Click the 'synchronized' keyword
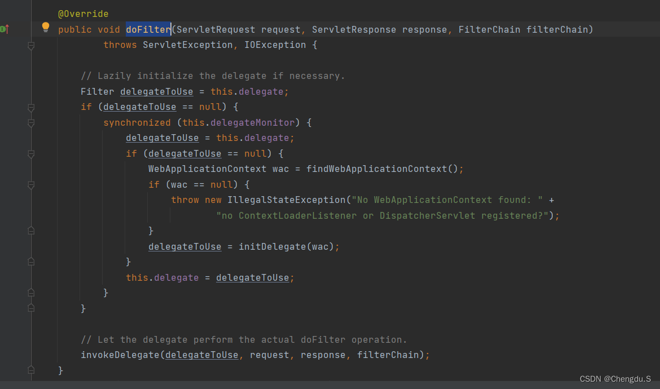The height and width of the screenshot is (389, 660). point(137,123)
